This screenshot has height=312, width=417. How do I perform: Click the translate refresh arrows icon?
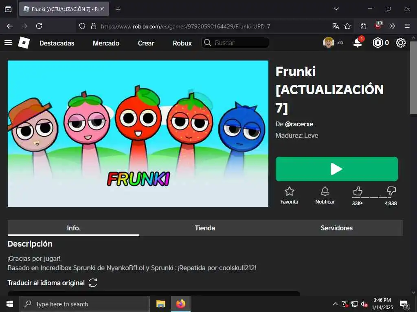[x=93, y=283]
